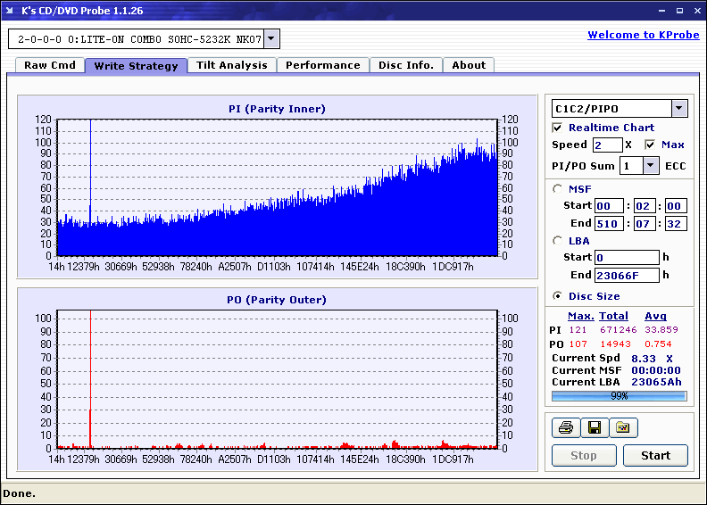Click the 99% scan progress bar
Image resolution: width=707 pixels, height=505 pixels.
click(x=619, y=395)
